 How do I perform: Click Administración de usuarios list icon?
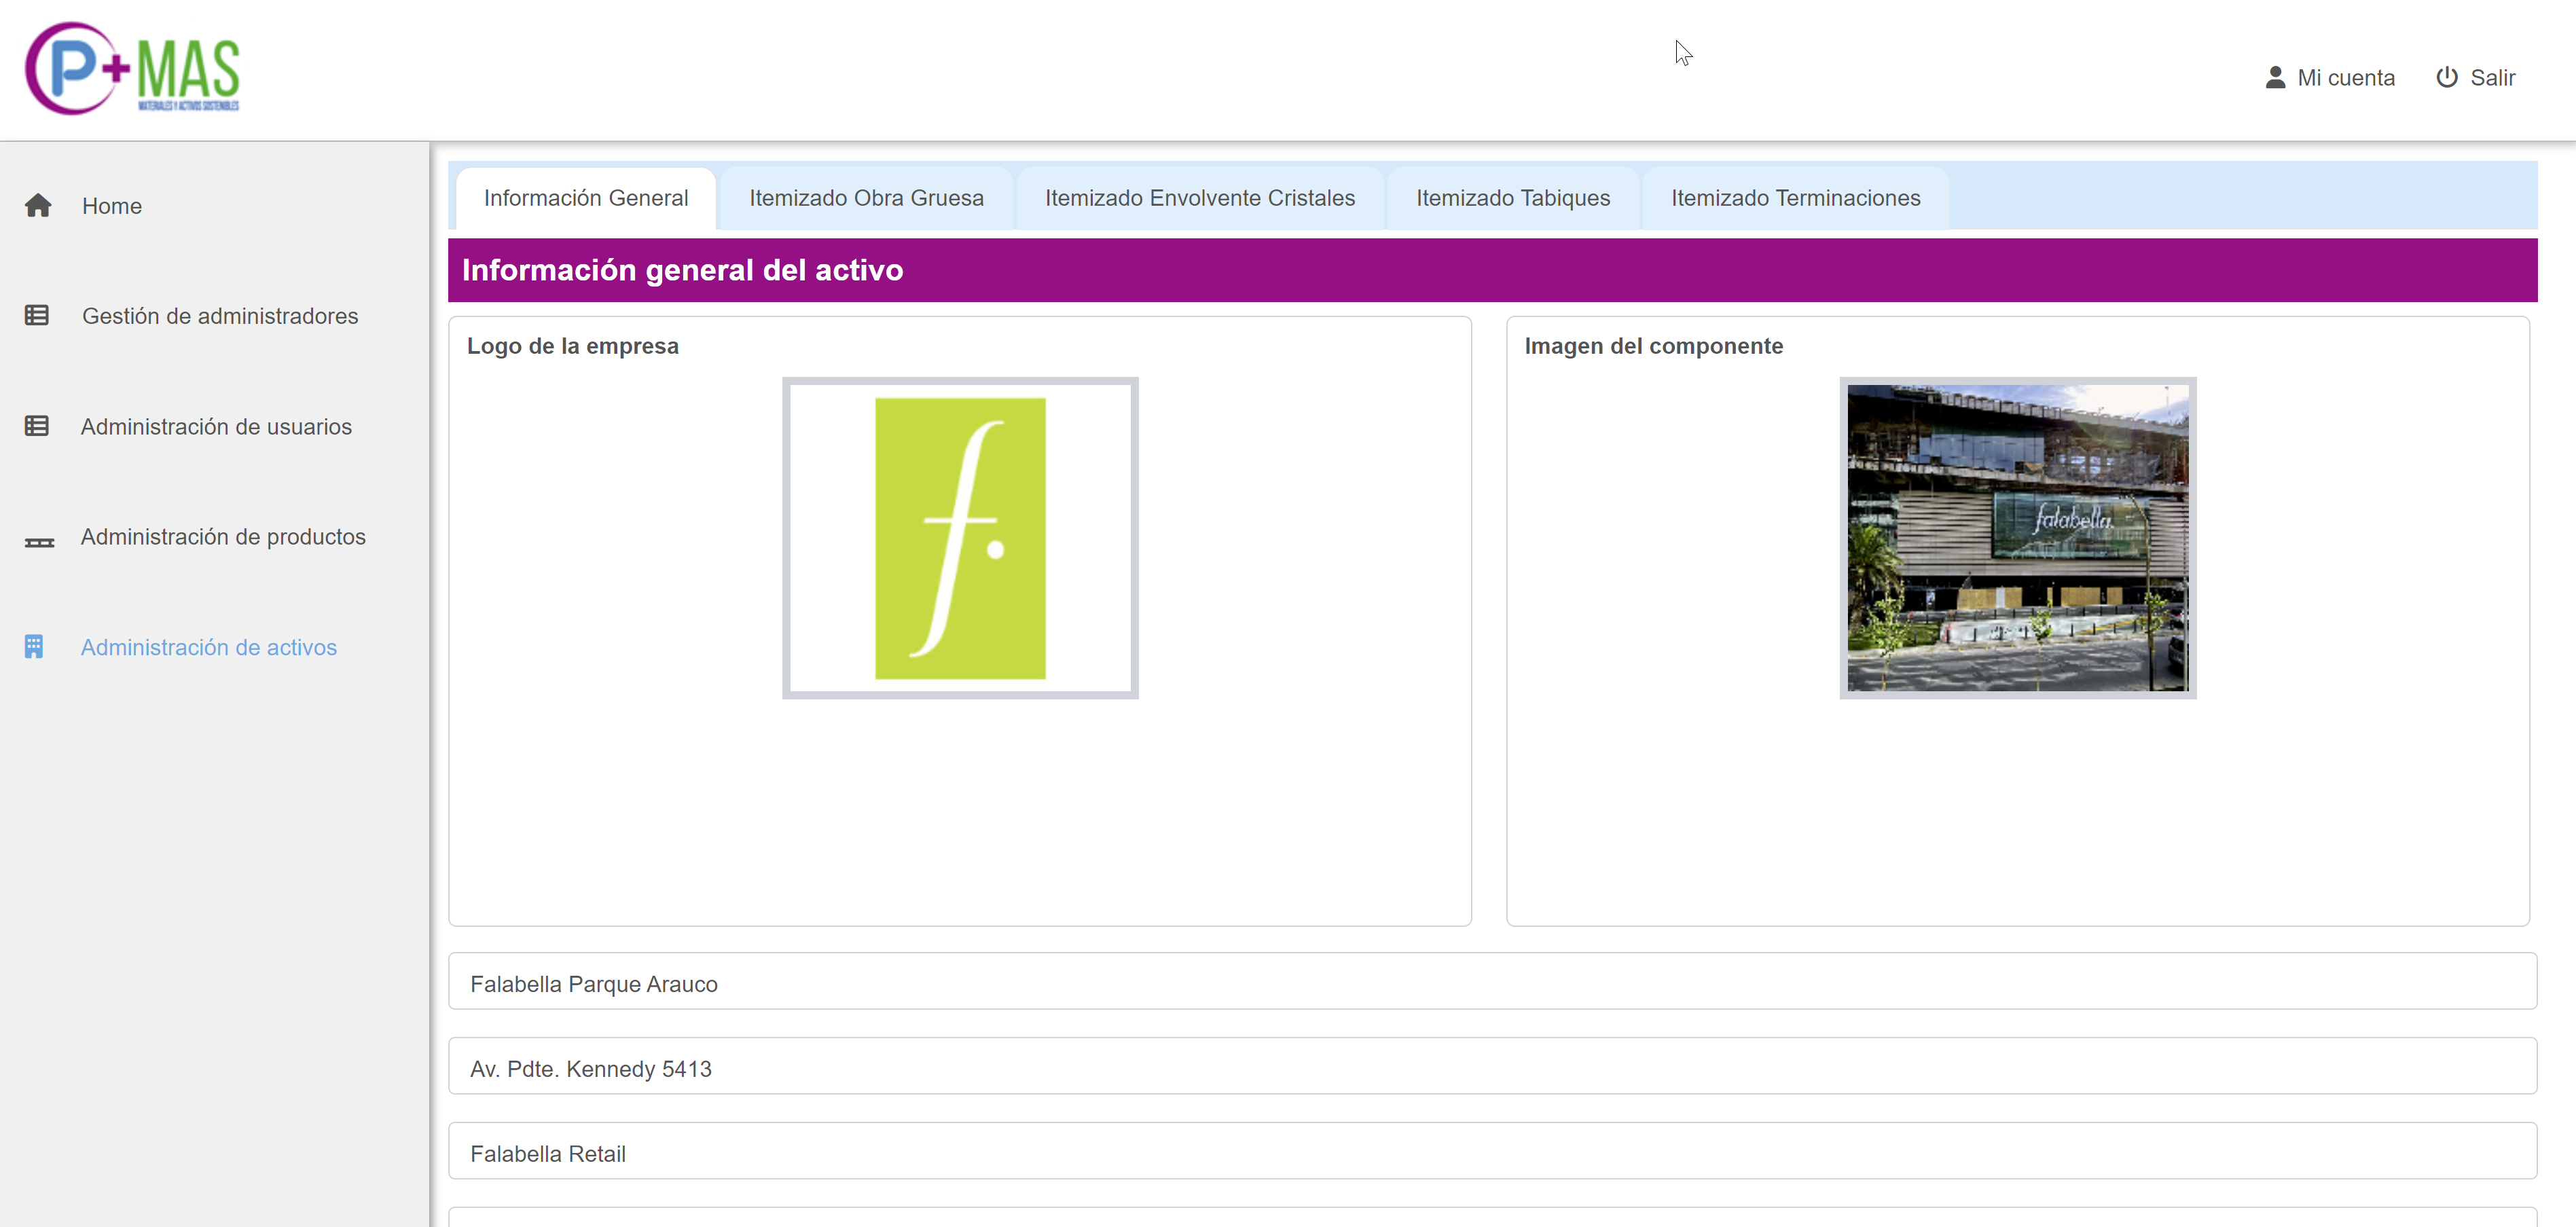click(x=37, y=427)
